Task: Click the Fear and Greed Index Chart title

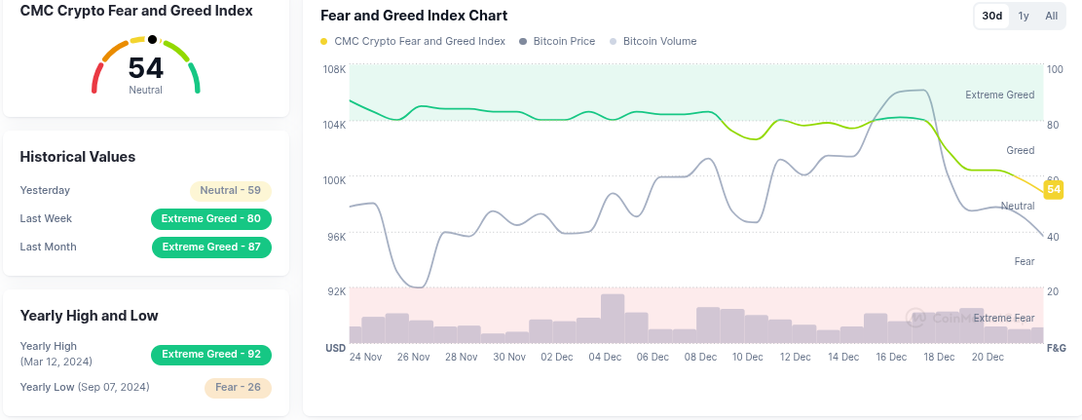Action: pos(414,16)
